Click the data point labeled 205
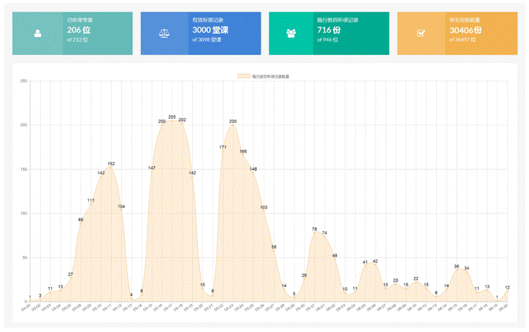The height and width of the screenshot is (332, 529). coord(172,120)
